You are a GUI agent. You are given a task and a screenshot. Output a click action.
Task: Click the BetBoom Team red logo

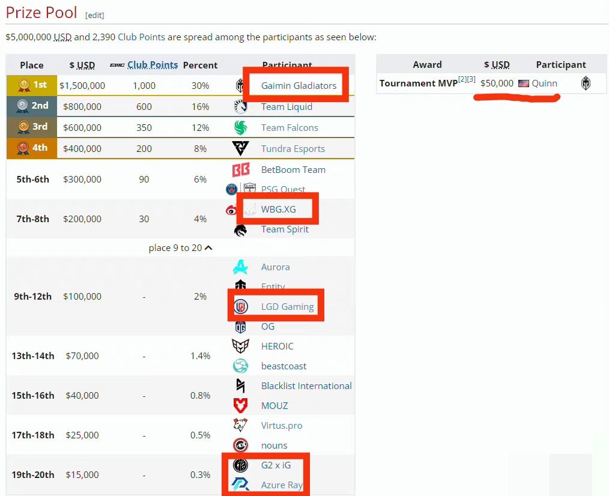pos(240,170)
